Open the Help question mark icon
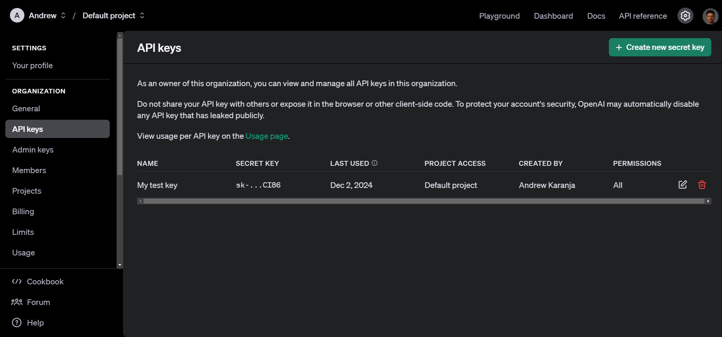 (17, 323)
